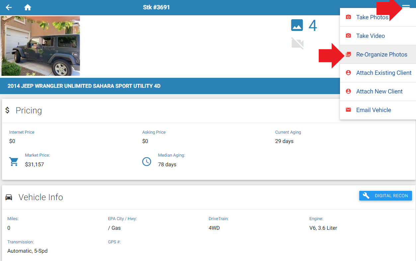This screenshot has width=416, height=261.
Task: Select Attach Existing Client menu entry
Action: coord(378,73)
